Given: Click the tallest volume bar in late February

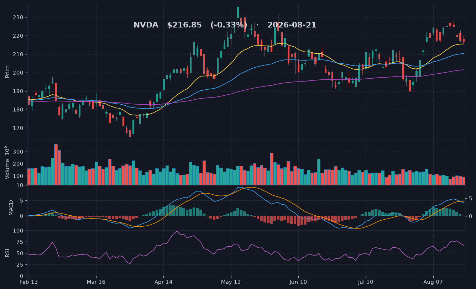Looking at the screenshot, I should point(56,164).
